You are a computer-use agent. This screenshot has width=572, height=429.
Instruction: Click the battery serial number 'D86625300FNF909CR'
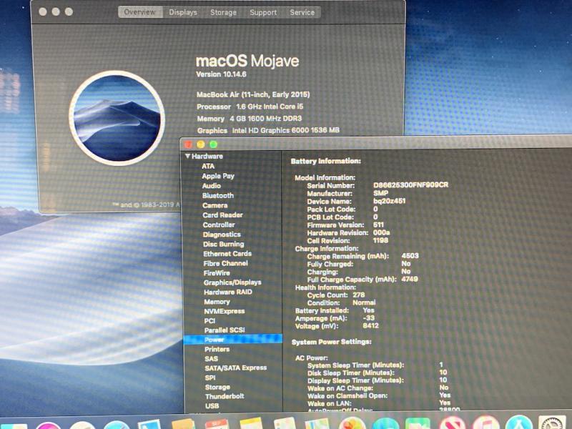pyautogui.click(x=410, y=185)
